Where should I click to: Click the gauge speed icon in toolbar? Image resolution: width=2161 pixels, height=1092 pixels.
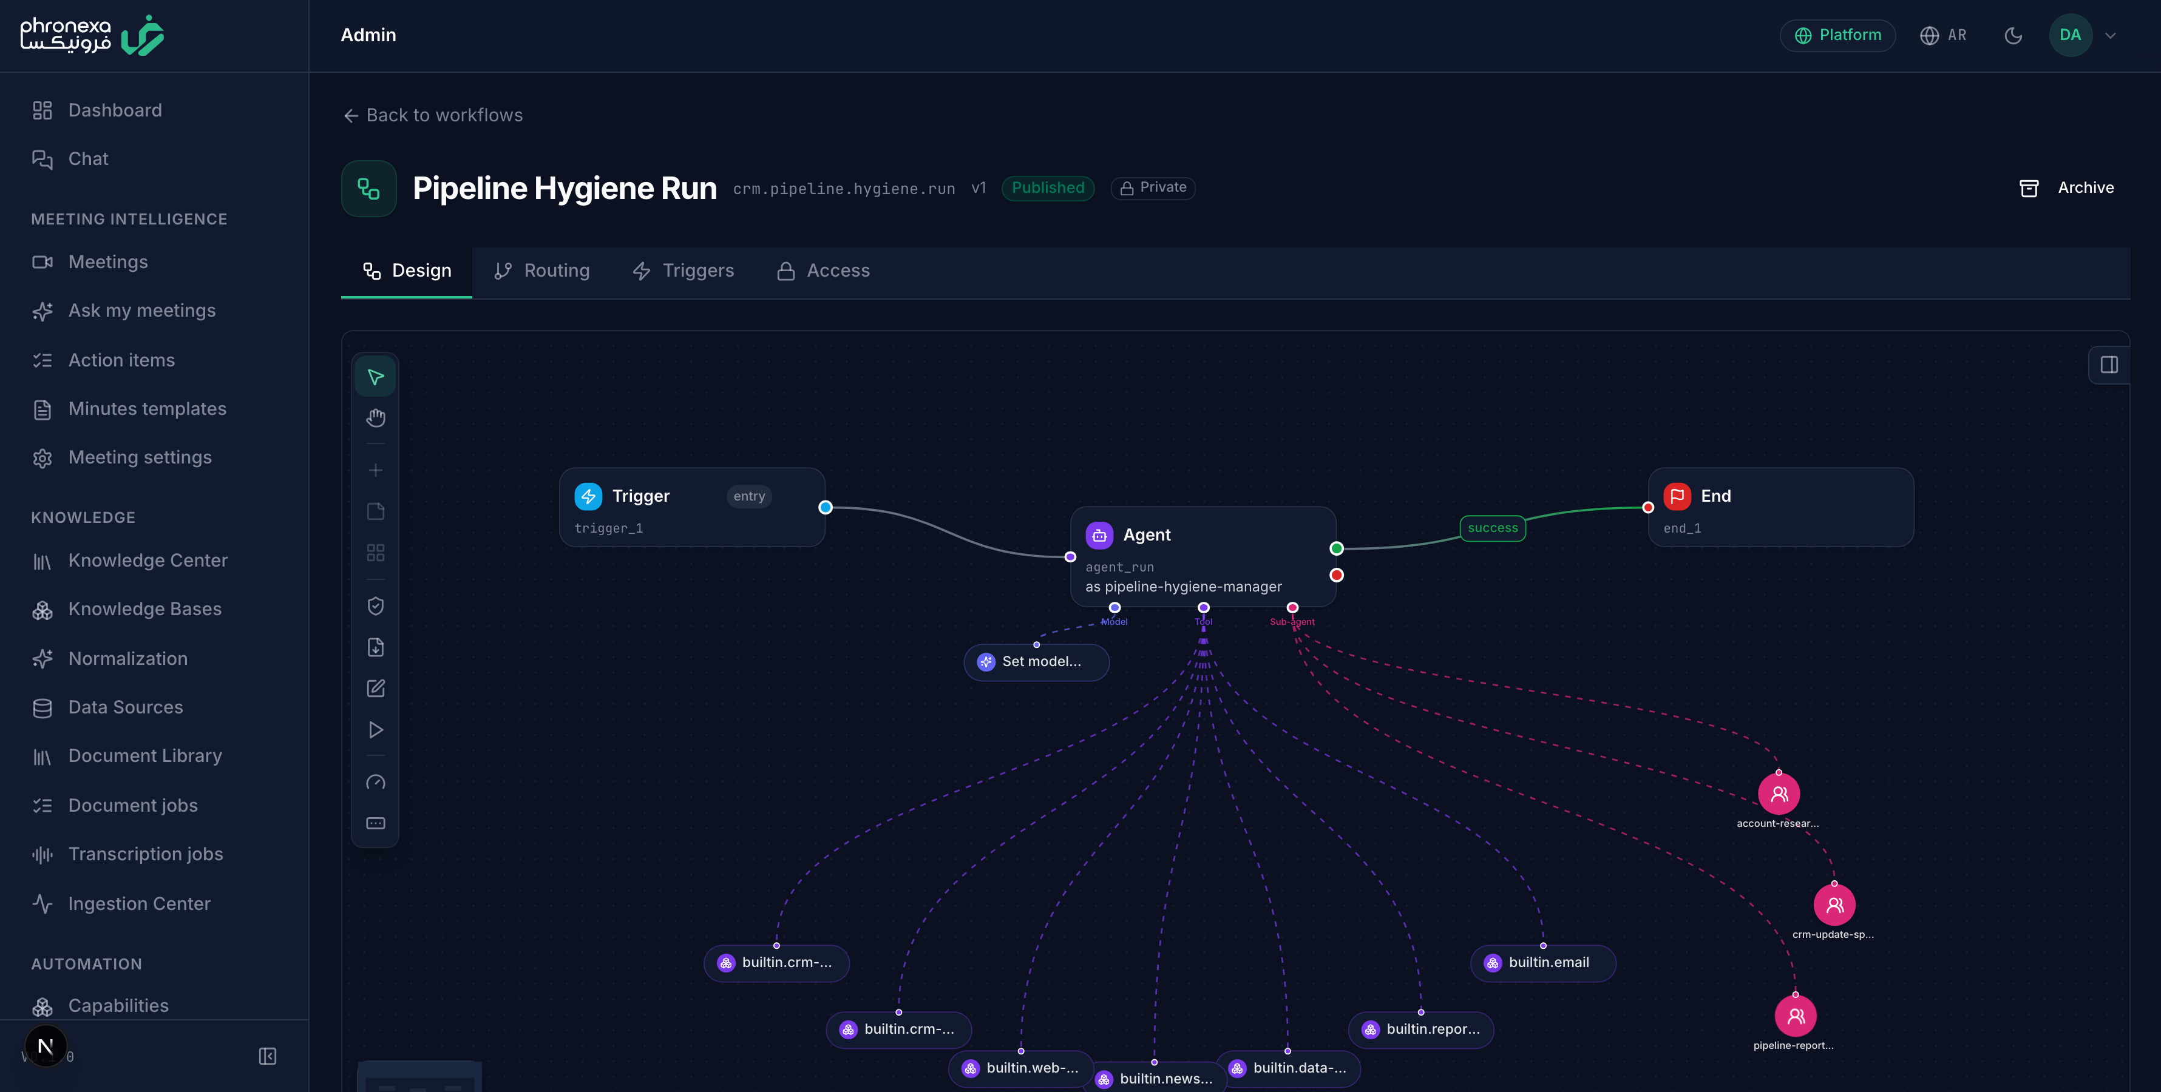click(375, 783)
